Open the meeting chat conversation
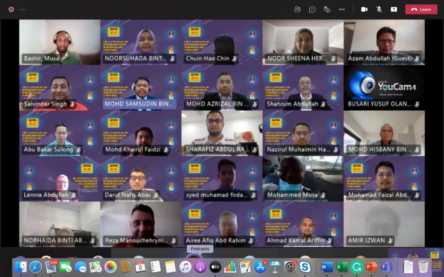444x277 pixels. [x=312, y=9]
